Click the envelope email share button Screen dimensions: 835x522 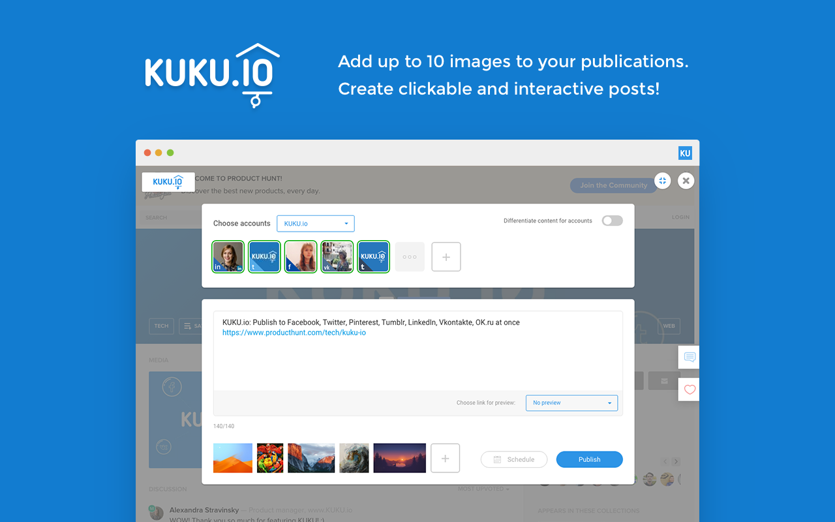665,380
